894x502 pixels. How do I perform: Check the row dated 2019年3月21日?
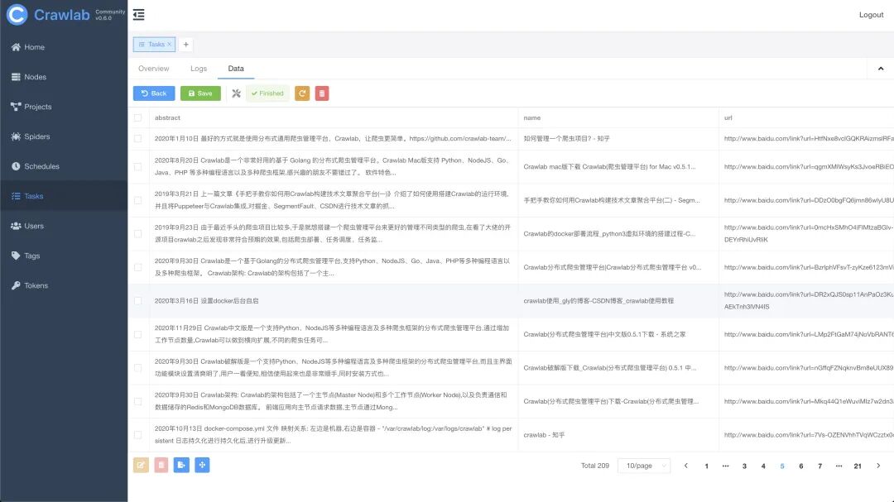coord(138,201)
